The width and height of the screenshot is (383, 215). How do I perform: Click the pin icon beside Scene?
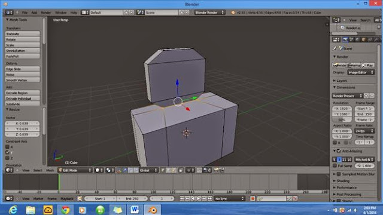[335, 48]
